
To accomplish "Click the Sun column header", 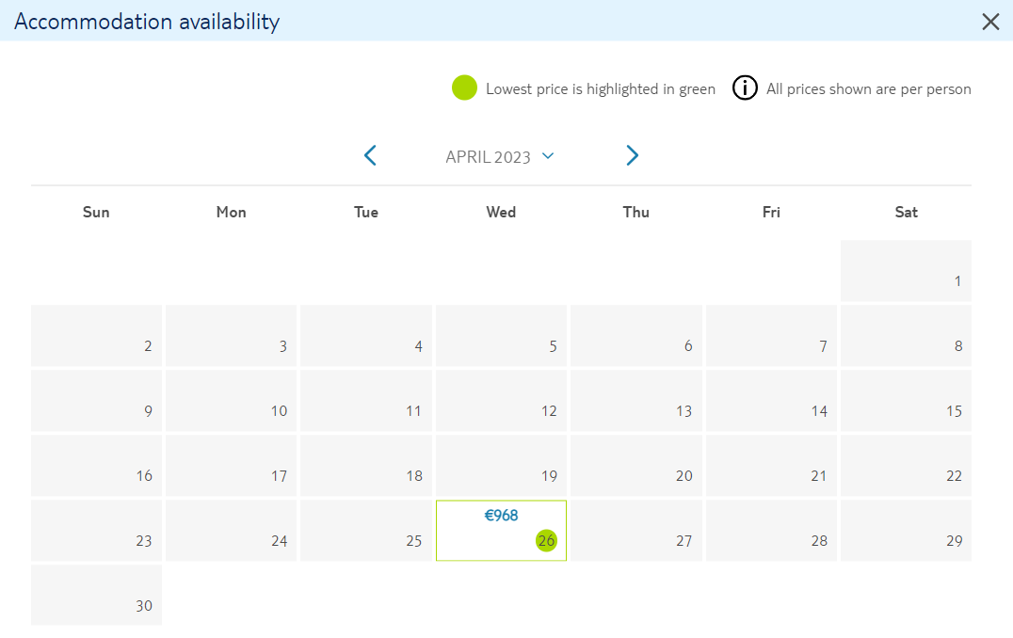I will (96, 212).
